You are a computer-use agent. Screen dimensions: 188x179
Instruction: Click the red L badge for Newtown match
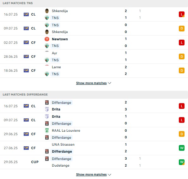pos(182,43)
